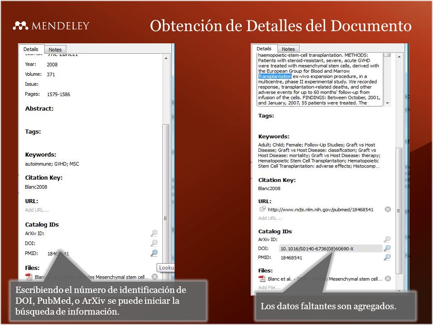
Task: Click the ArXiv ID lookup icon in the left panel
Action: tap(154, 233)
